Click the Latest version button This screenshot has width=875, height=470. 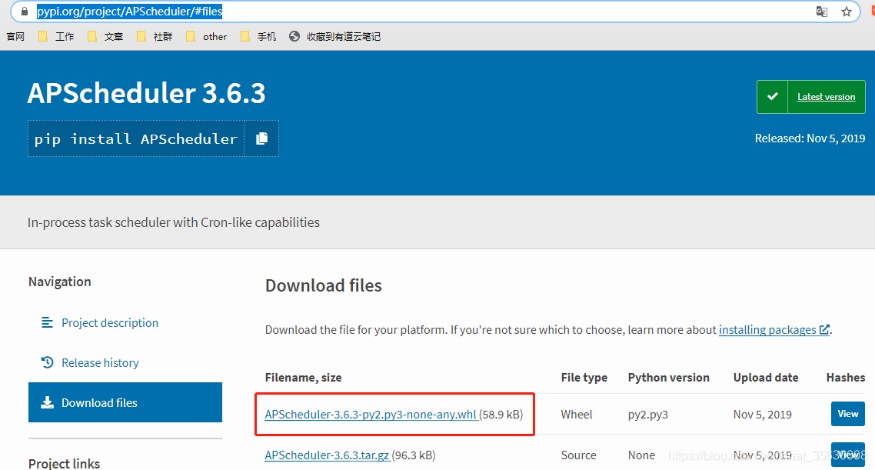pyautogui.click(x=826, y=97)
